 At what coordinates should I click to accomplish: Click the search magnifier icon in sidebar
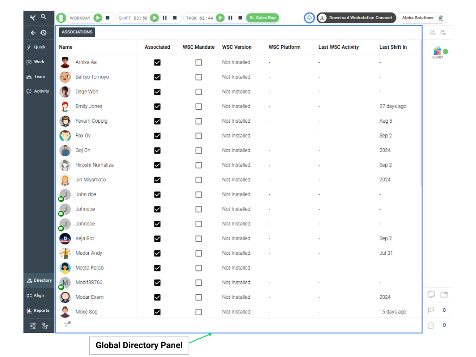44,17
